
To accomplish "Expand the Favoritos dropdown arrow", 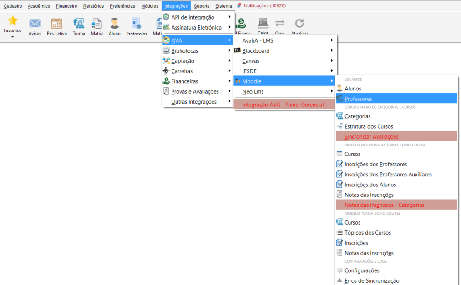I will pyautogui.click(x=13, y=37).
